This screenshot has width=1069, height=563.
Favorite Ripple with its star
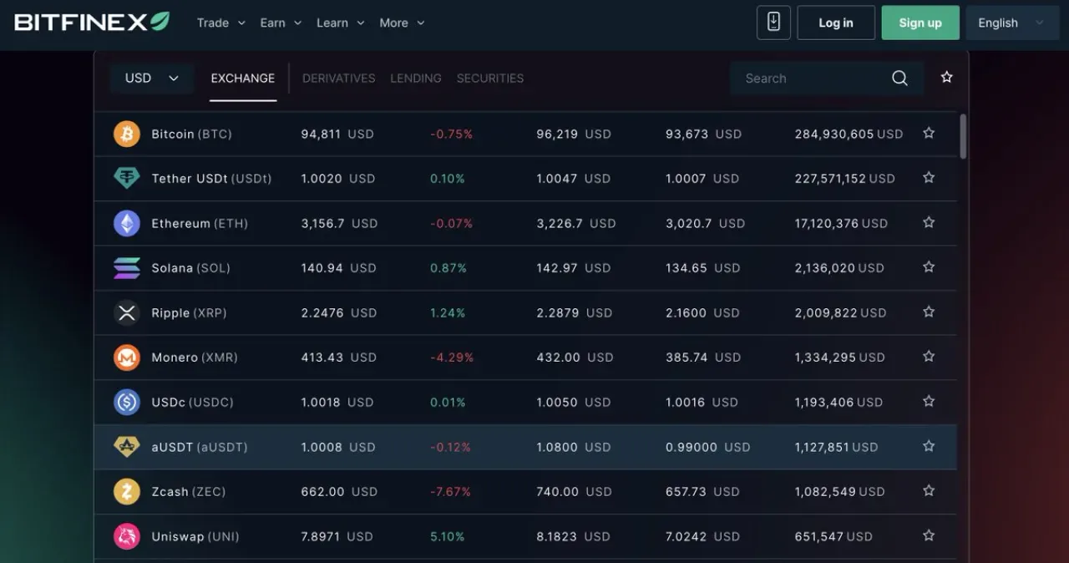click(x=929, y=312)
